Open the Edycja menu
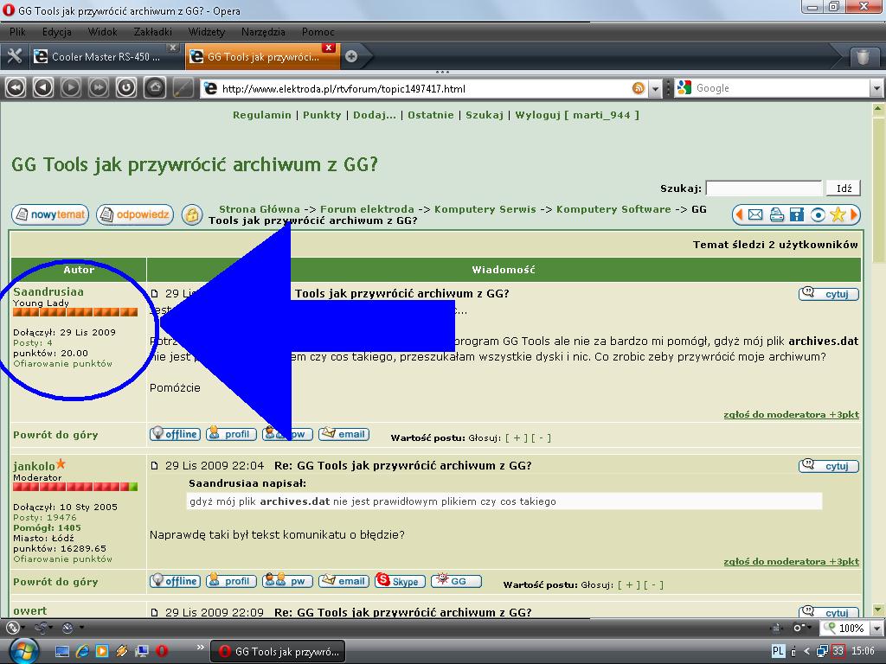 pyautogui.click(x=56, y=32)
